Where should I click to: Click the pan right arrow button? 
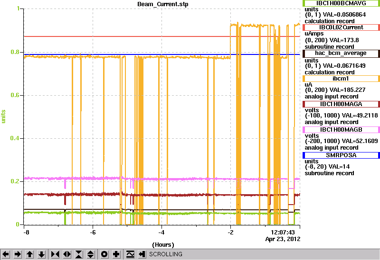pyautogui.click(x=18, y=254)
